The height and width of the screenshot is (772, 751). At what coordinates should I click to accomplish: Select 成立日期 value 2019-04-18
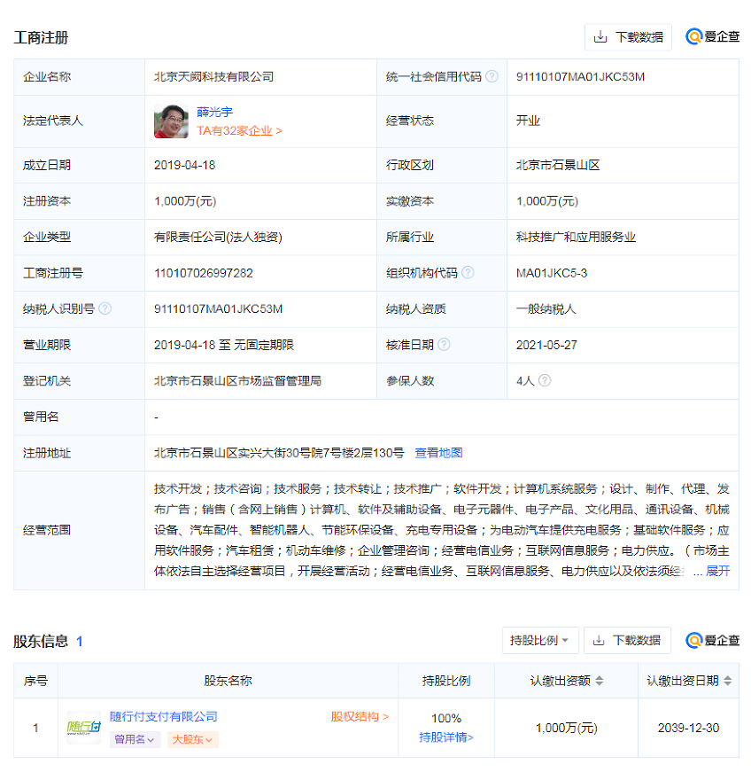click(x=184, y=165)
